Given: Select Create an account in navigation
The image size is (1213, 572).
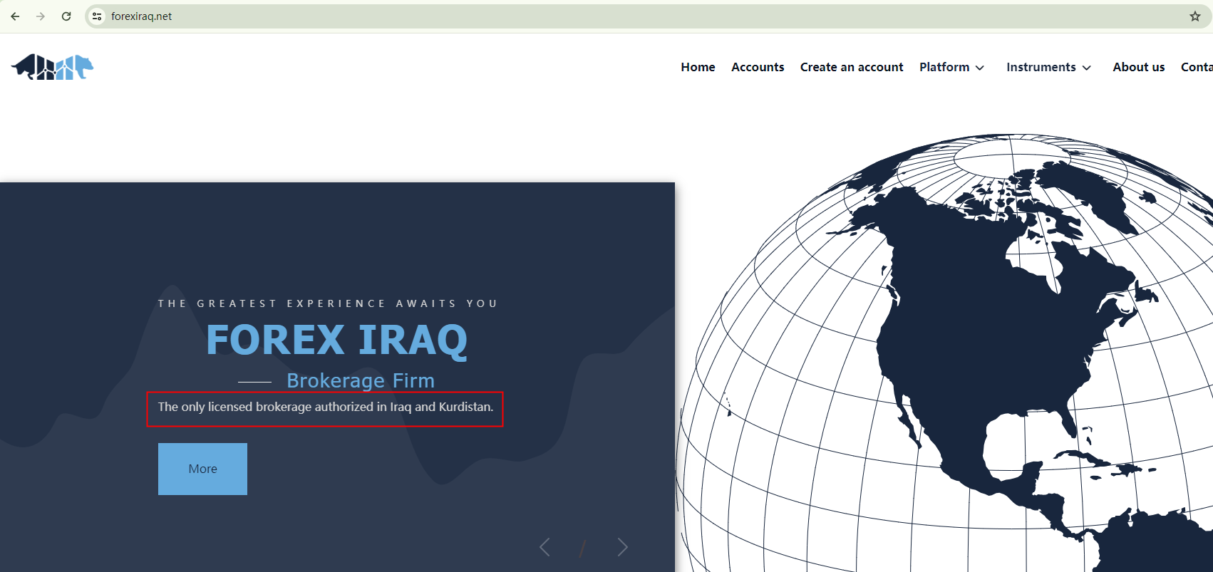Looking at the screenshot, I should [x=852, y=67].
